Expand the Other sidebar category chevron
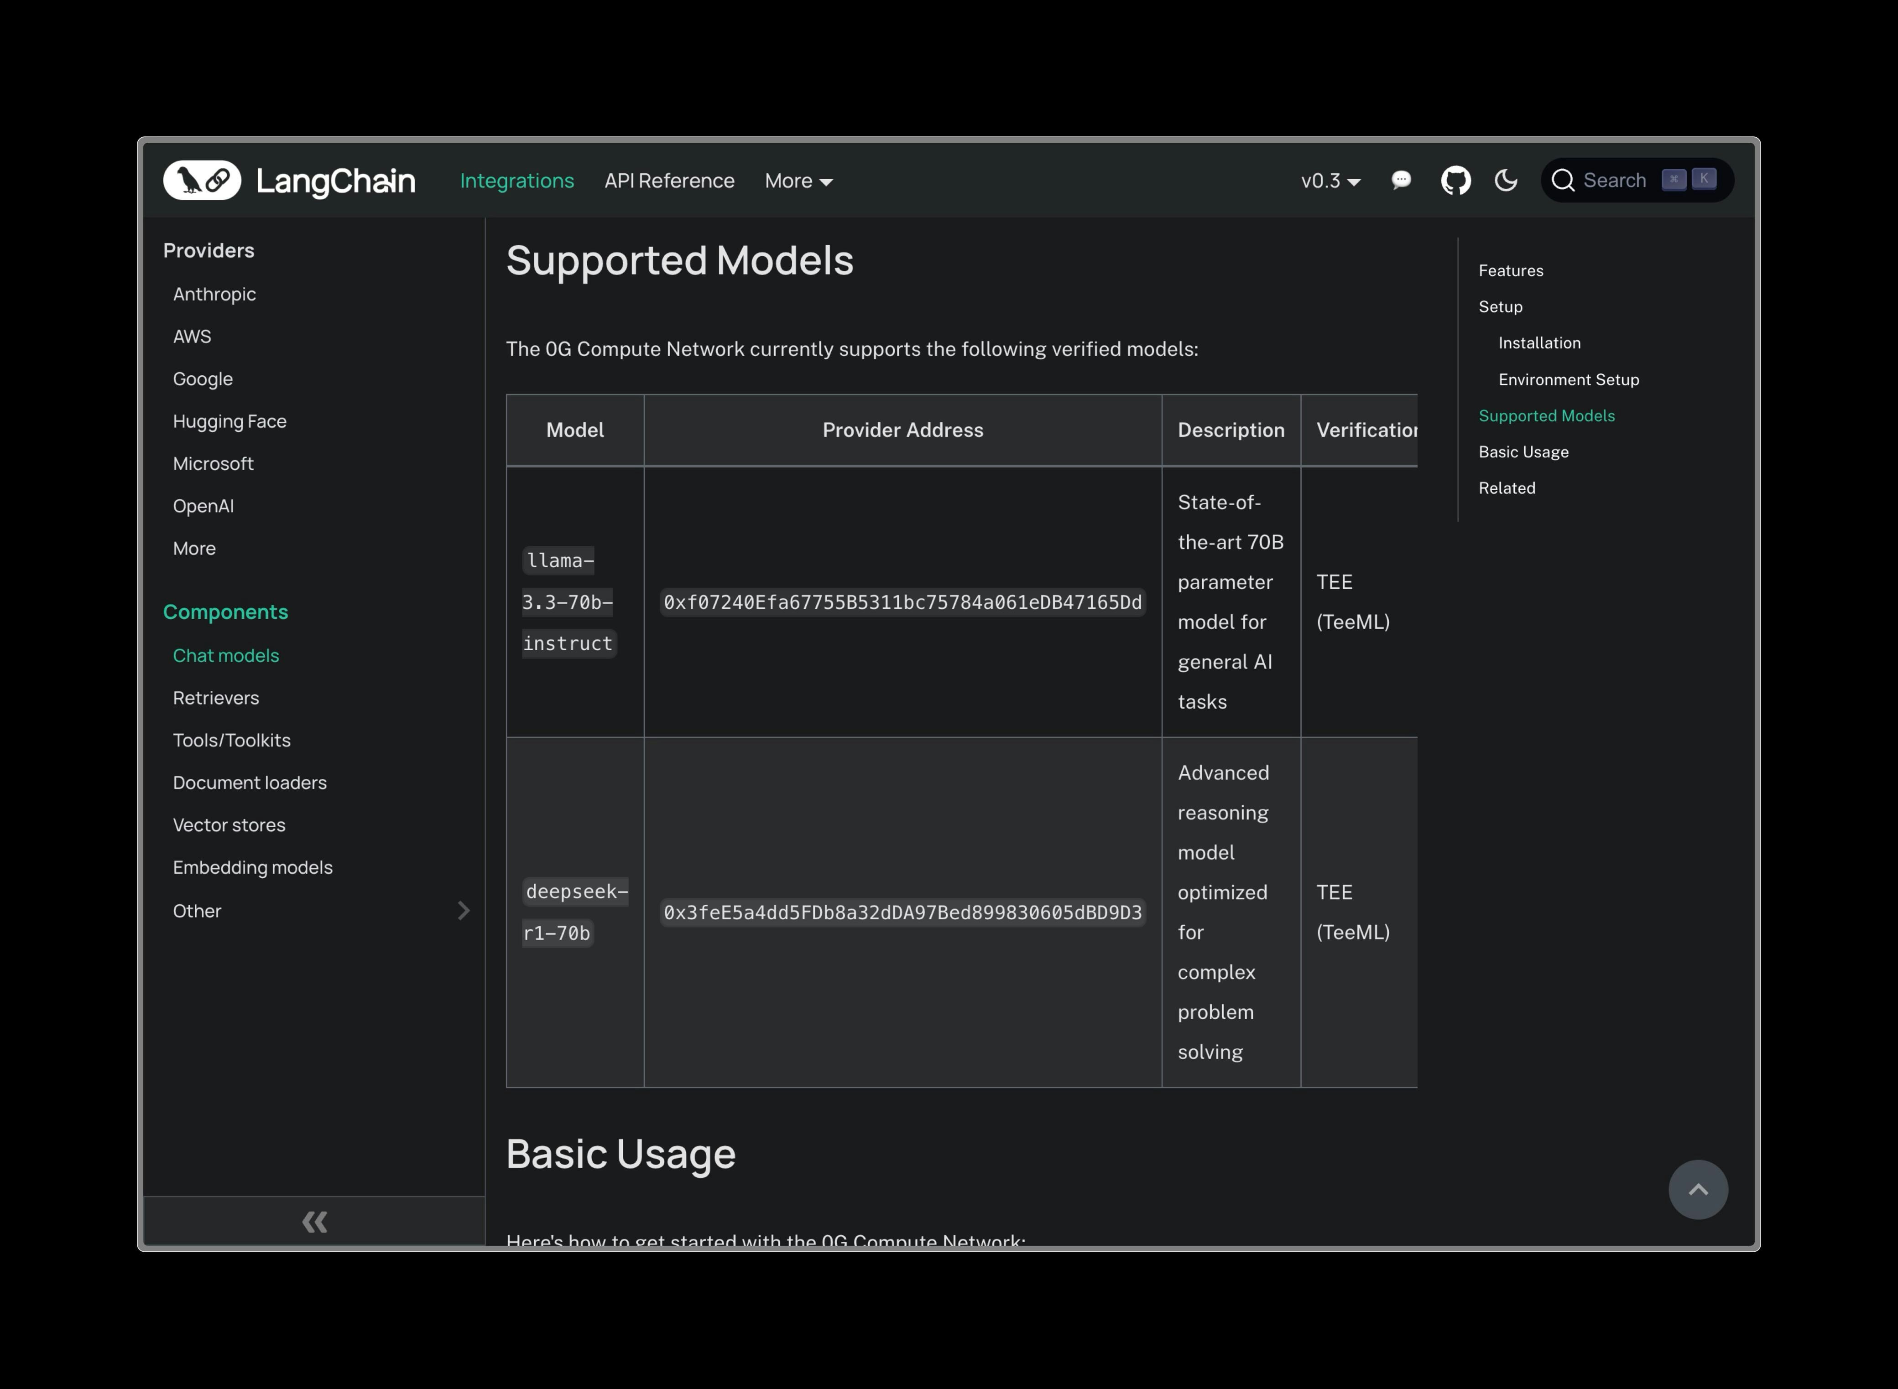 pos(464,911)
